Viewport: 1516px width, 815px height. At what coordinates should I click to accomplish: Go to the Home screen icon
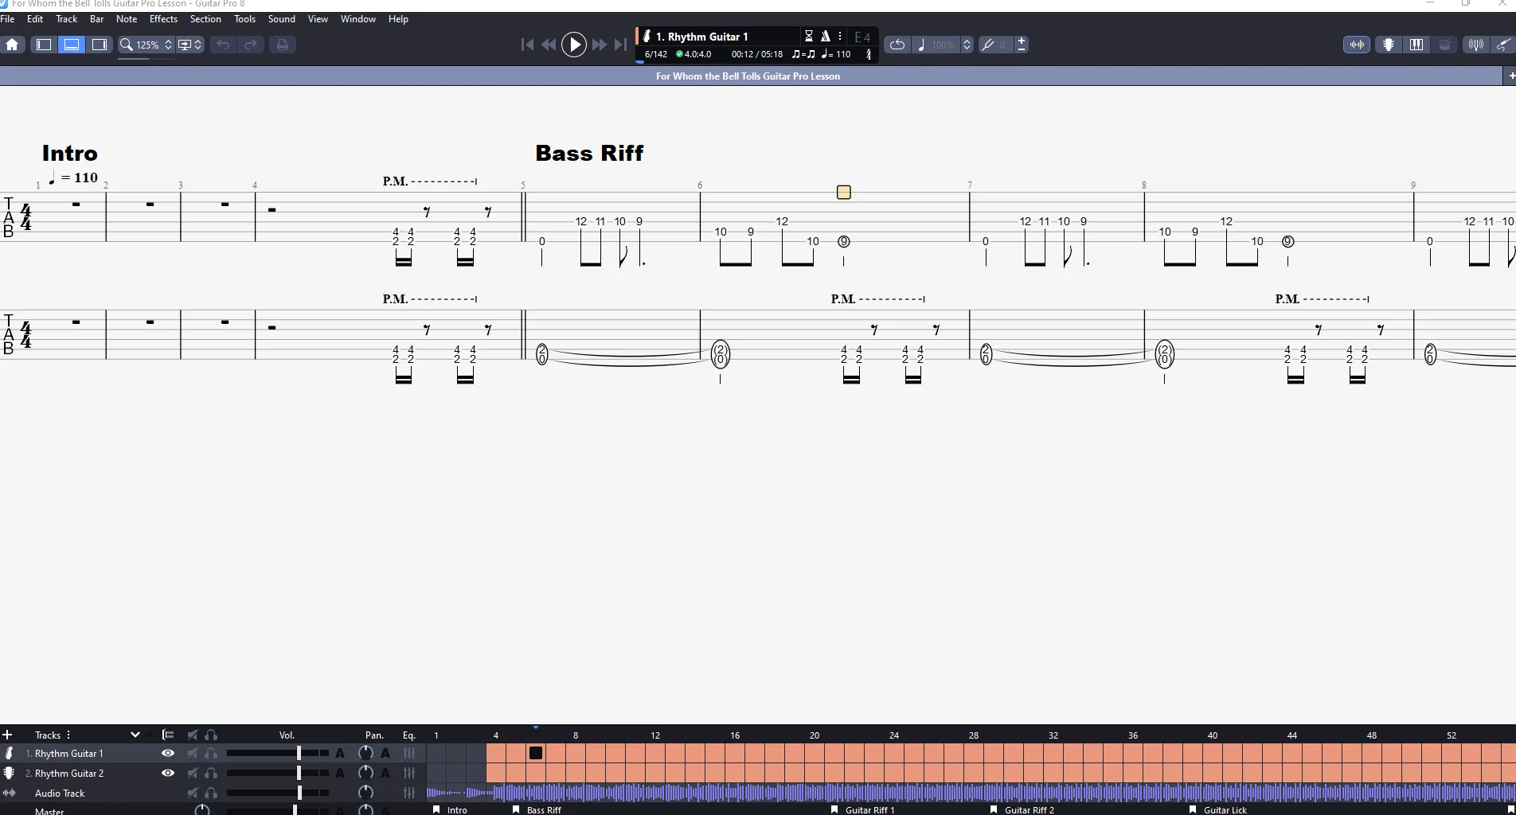(x=12, y=45)
